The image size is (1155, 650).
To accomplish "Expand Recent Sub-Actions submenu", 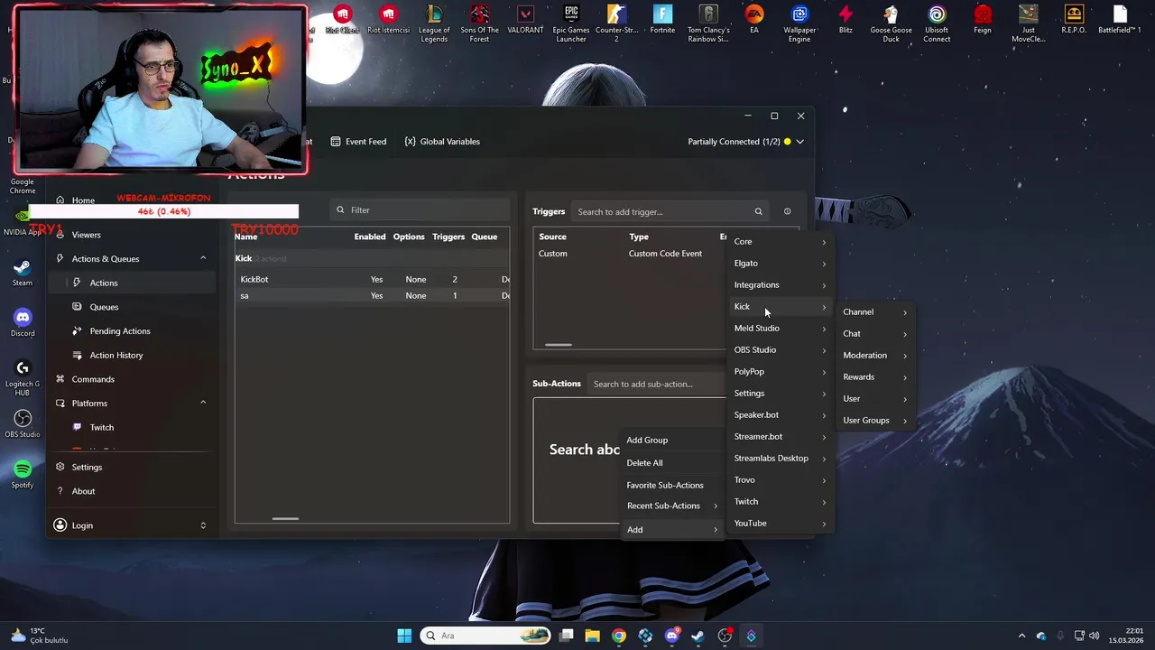I will click(x=671, y=506).
